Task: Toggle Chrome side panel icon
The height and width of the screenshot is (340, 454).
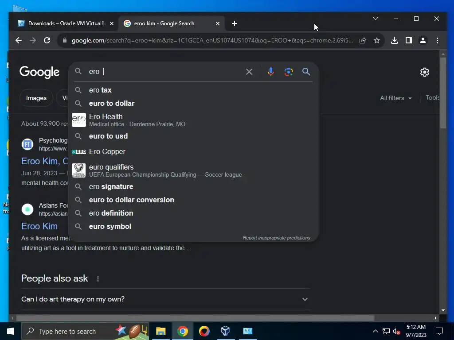Action: tap(408, 40)
